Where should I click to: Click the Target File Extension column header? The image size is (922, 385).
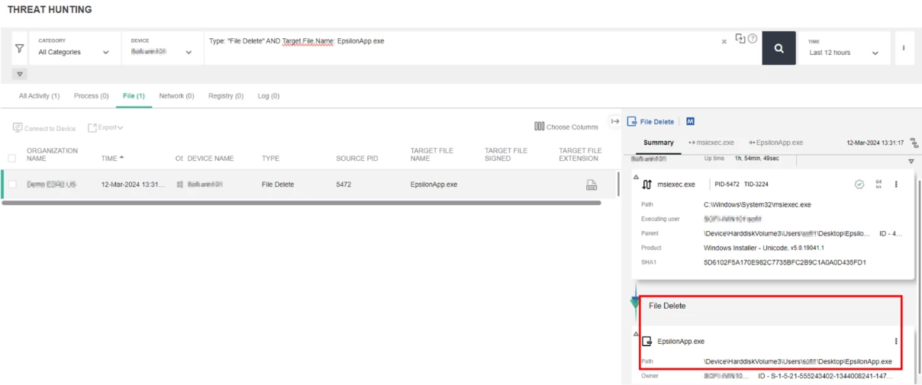tap(580, 155)
